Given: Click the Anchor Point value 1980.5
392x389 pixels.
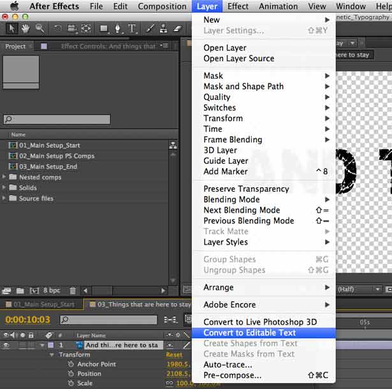Looking at the screenshot, I should pos(177,364).
